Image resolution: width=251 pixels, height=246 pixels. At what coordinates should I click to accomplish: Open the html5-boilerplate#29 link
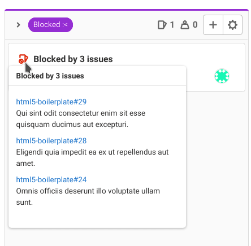point(51,102)
